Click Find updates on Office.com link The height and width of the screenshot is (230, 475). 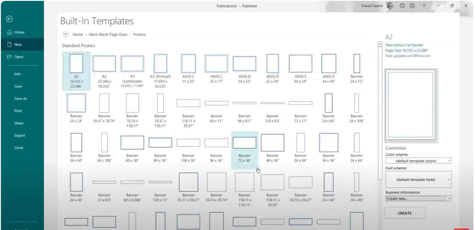tap(407, 56)
